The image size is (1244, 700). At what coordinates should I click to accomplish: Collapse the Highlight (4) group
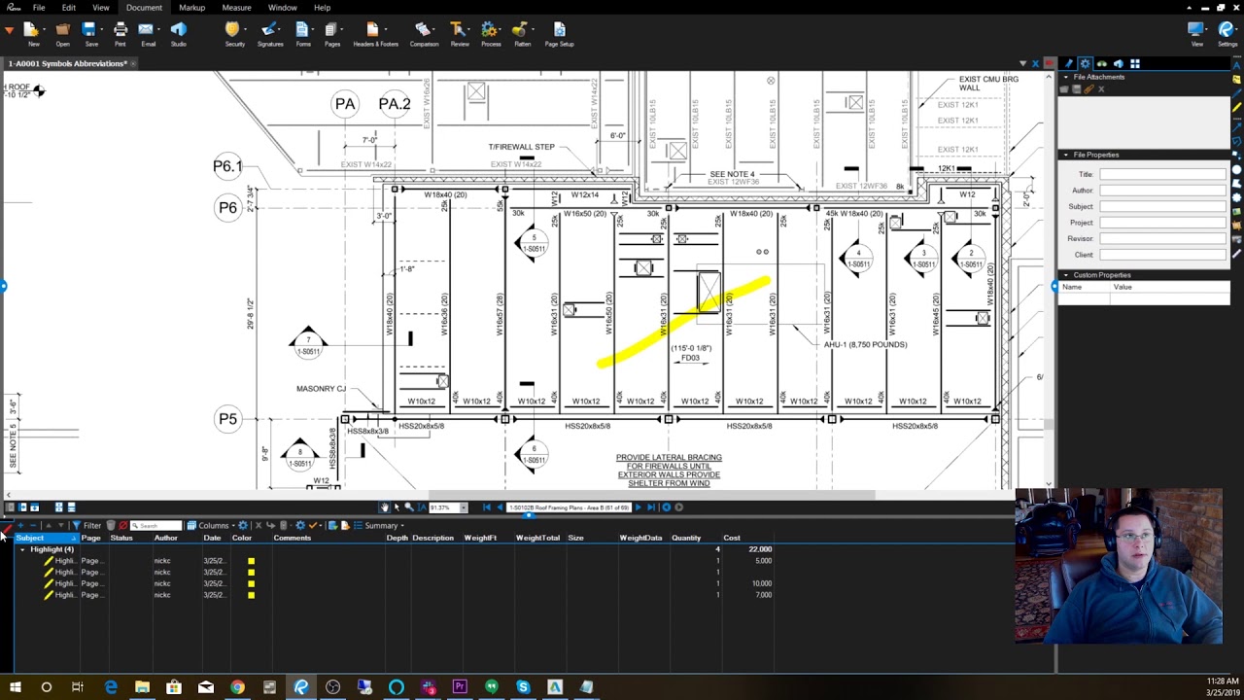point(22,549)
